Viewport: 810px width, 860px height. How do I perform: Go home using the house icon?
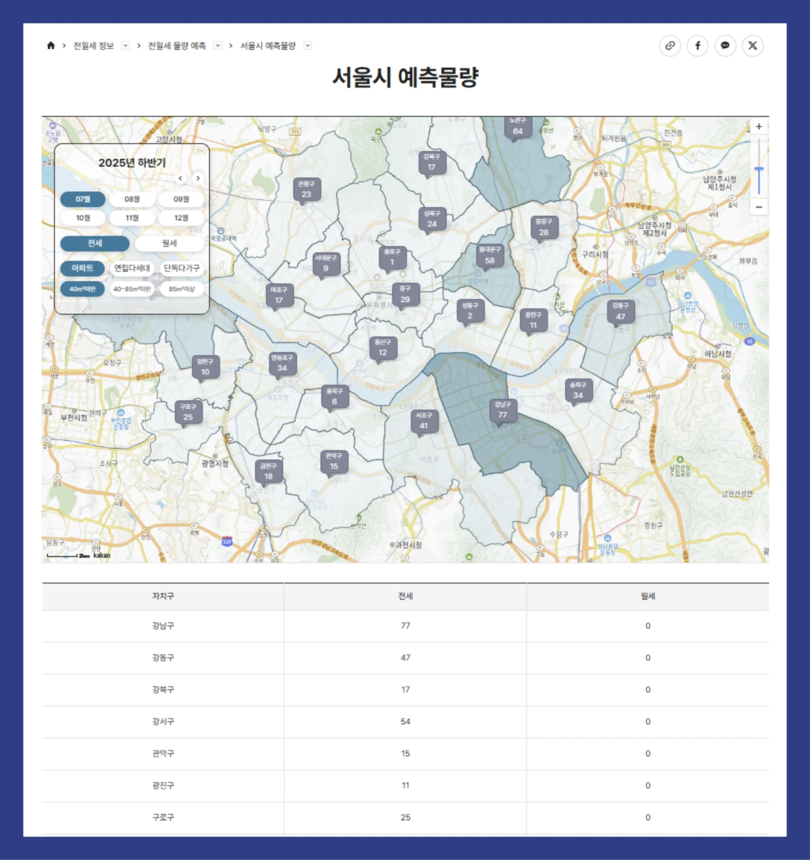(x=49, y=46)
